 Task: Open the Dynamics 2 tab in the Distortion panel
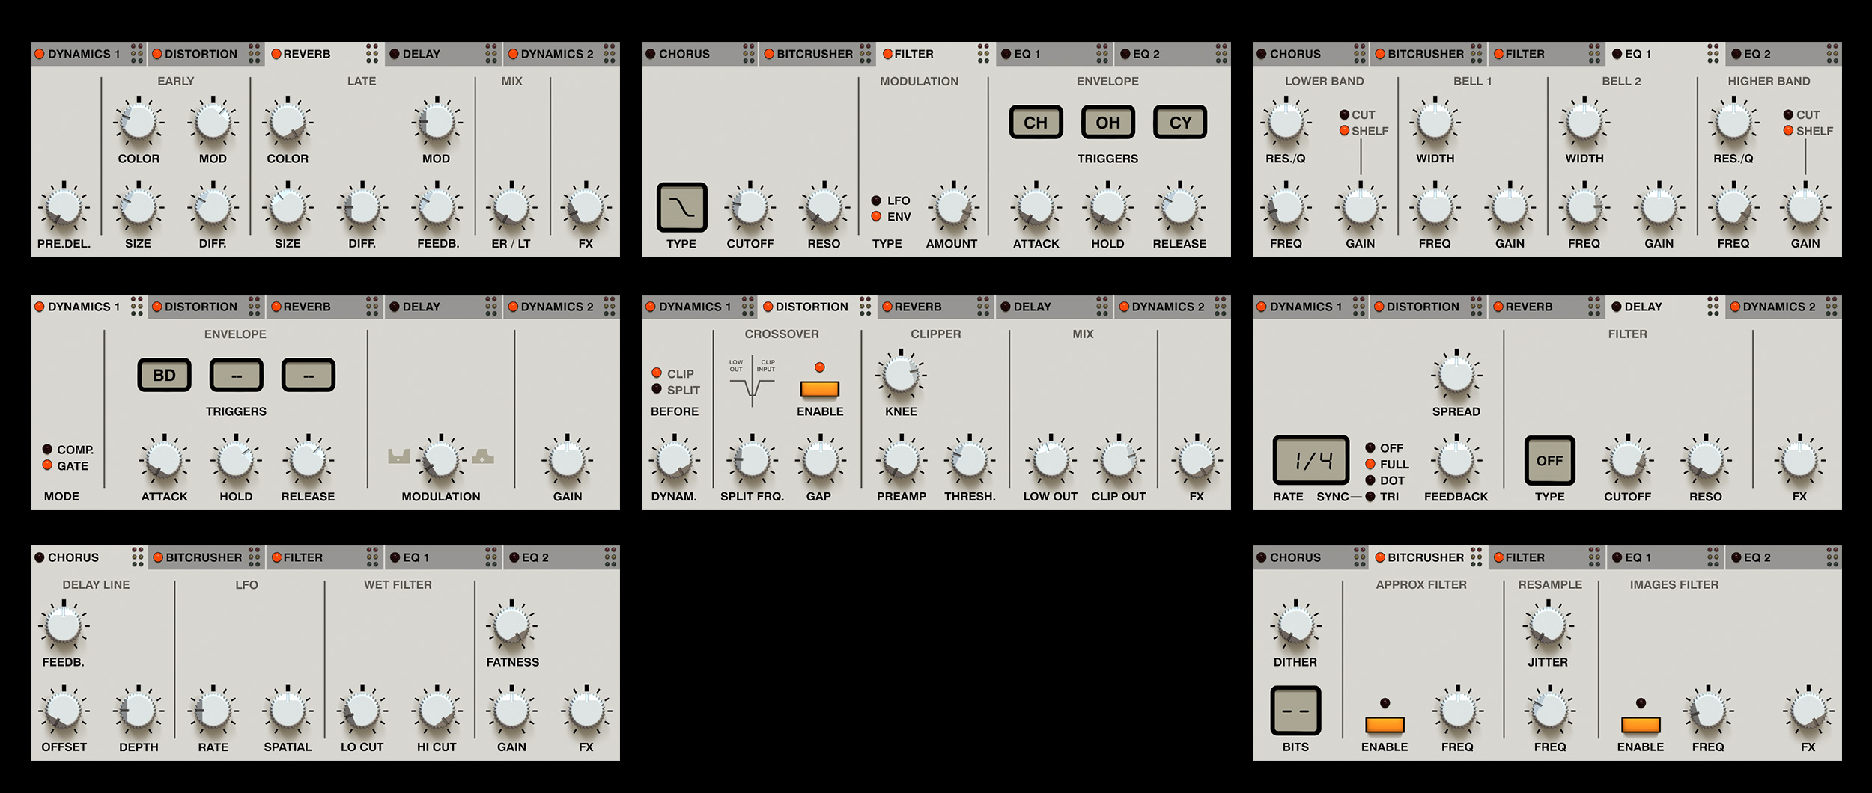[x=1173, y=307]
